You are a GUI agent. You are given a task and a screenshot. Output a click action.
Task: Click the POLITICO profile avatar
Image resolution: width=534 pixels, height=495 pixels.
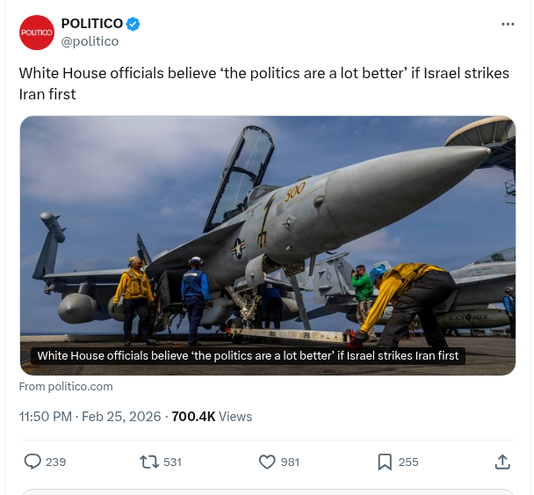[x=36, y=33]
